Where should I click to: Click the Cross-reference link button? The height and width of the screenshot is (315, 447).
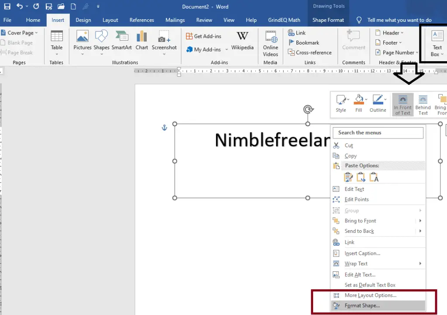pos(310,52)
